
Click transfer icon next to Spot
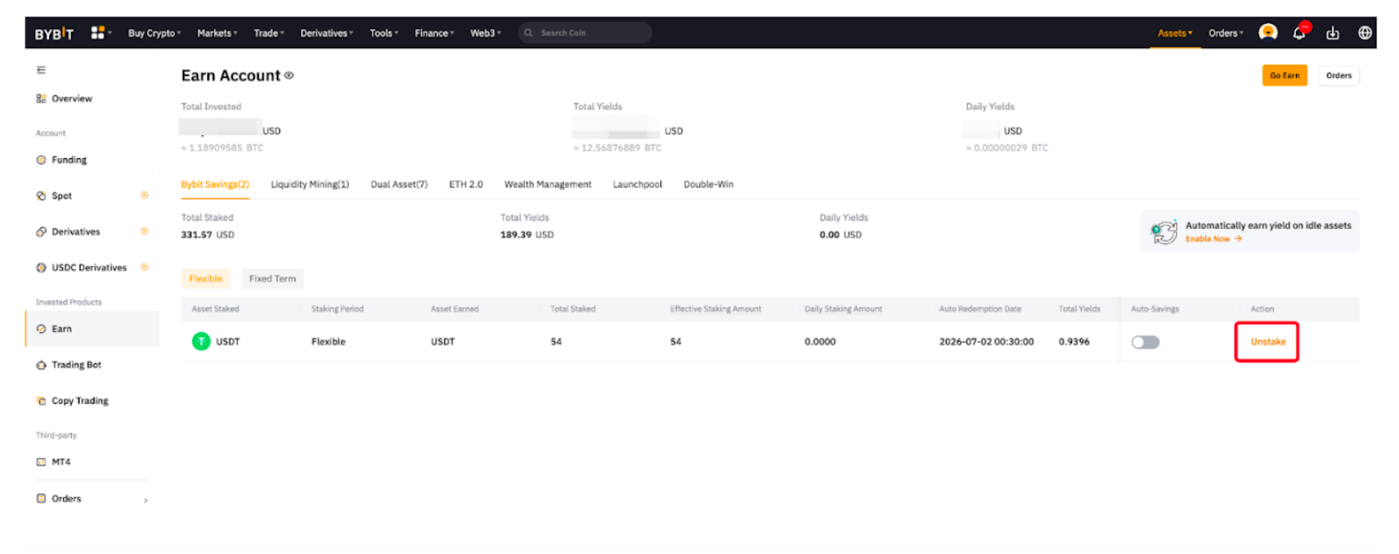144,195
